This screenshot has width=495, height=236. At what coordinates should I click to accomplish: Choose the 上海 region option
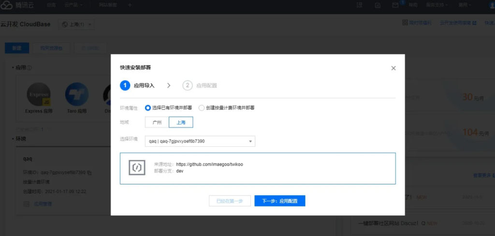point(181,123)
